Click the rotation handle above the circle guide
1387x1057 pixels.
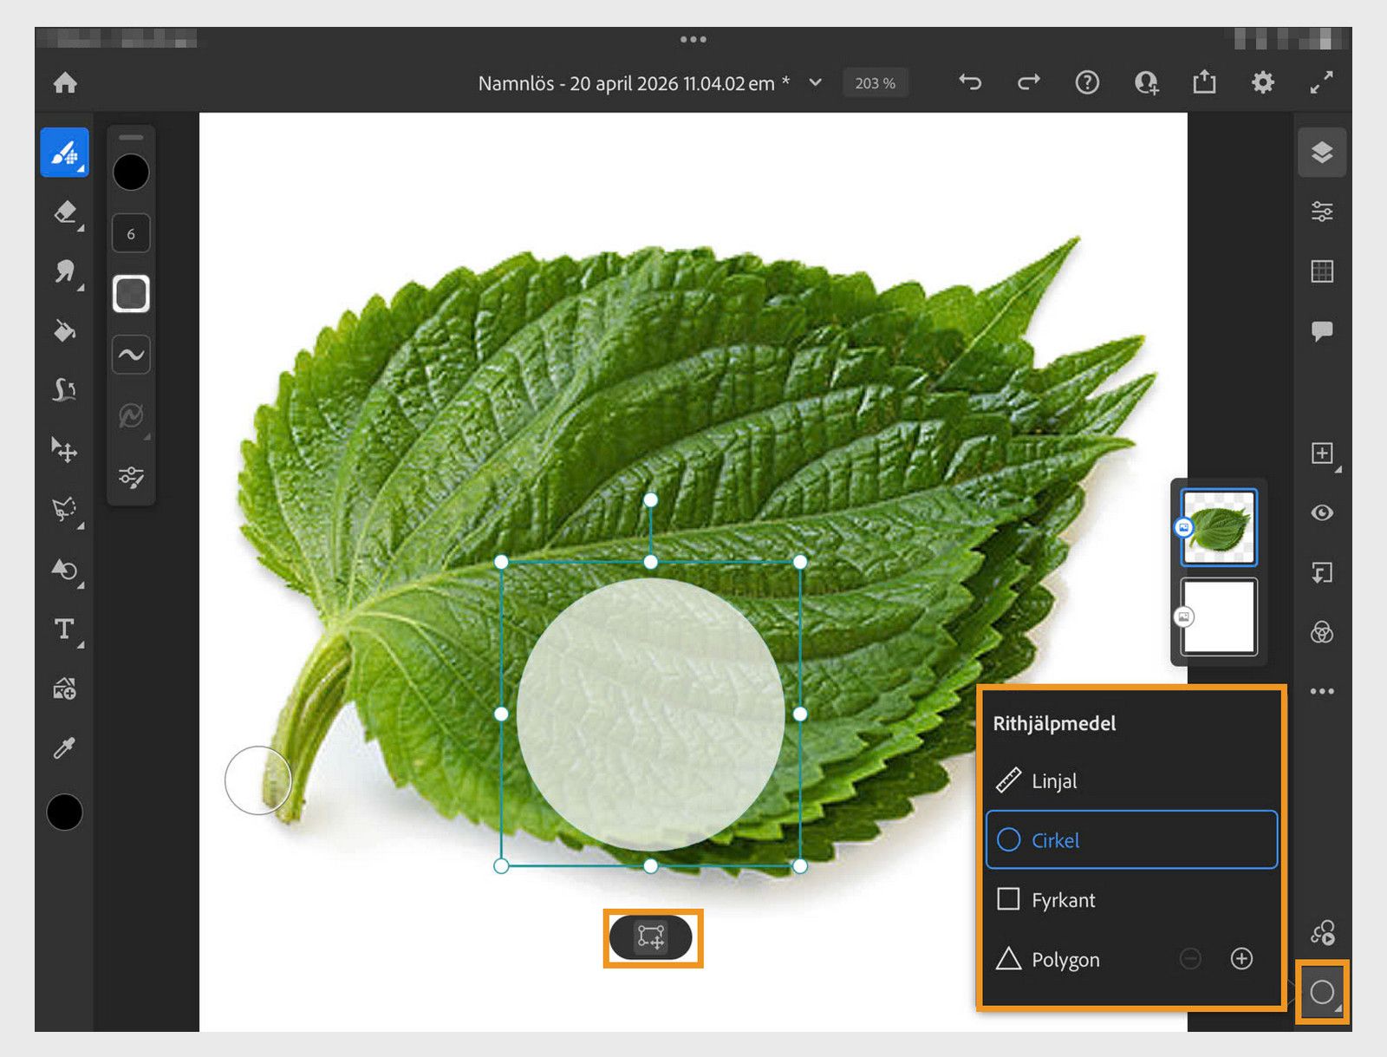(651, 500)
